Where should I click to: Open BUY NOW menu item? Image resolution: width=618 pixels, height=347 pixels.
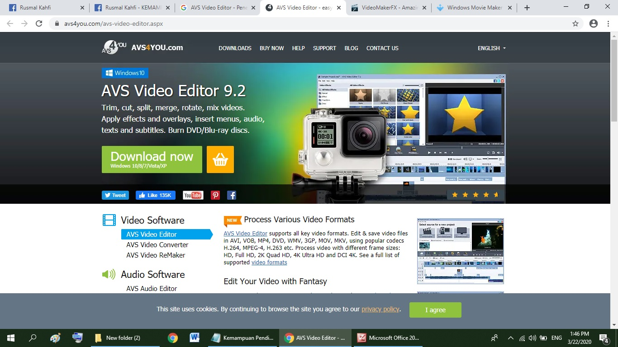272,48
